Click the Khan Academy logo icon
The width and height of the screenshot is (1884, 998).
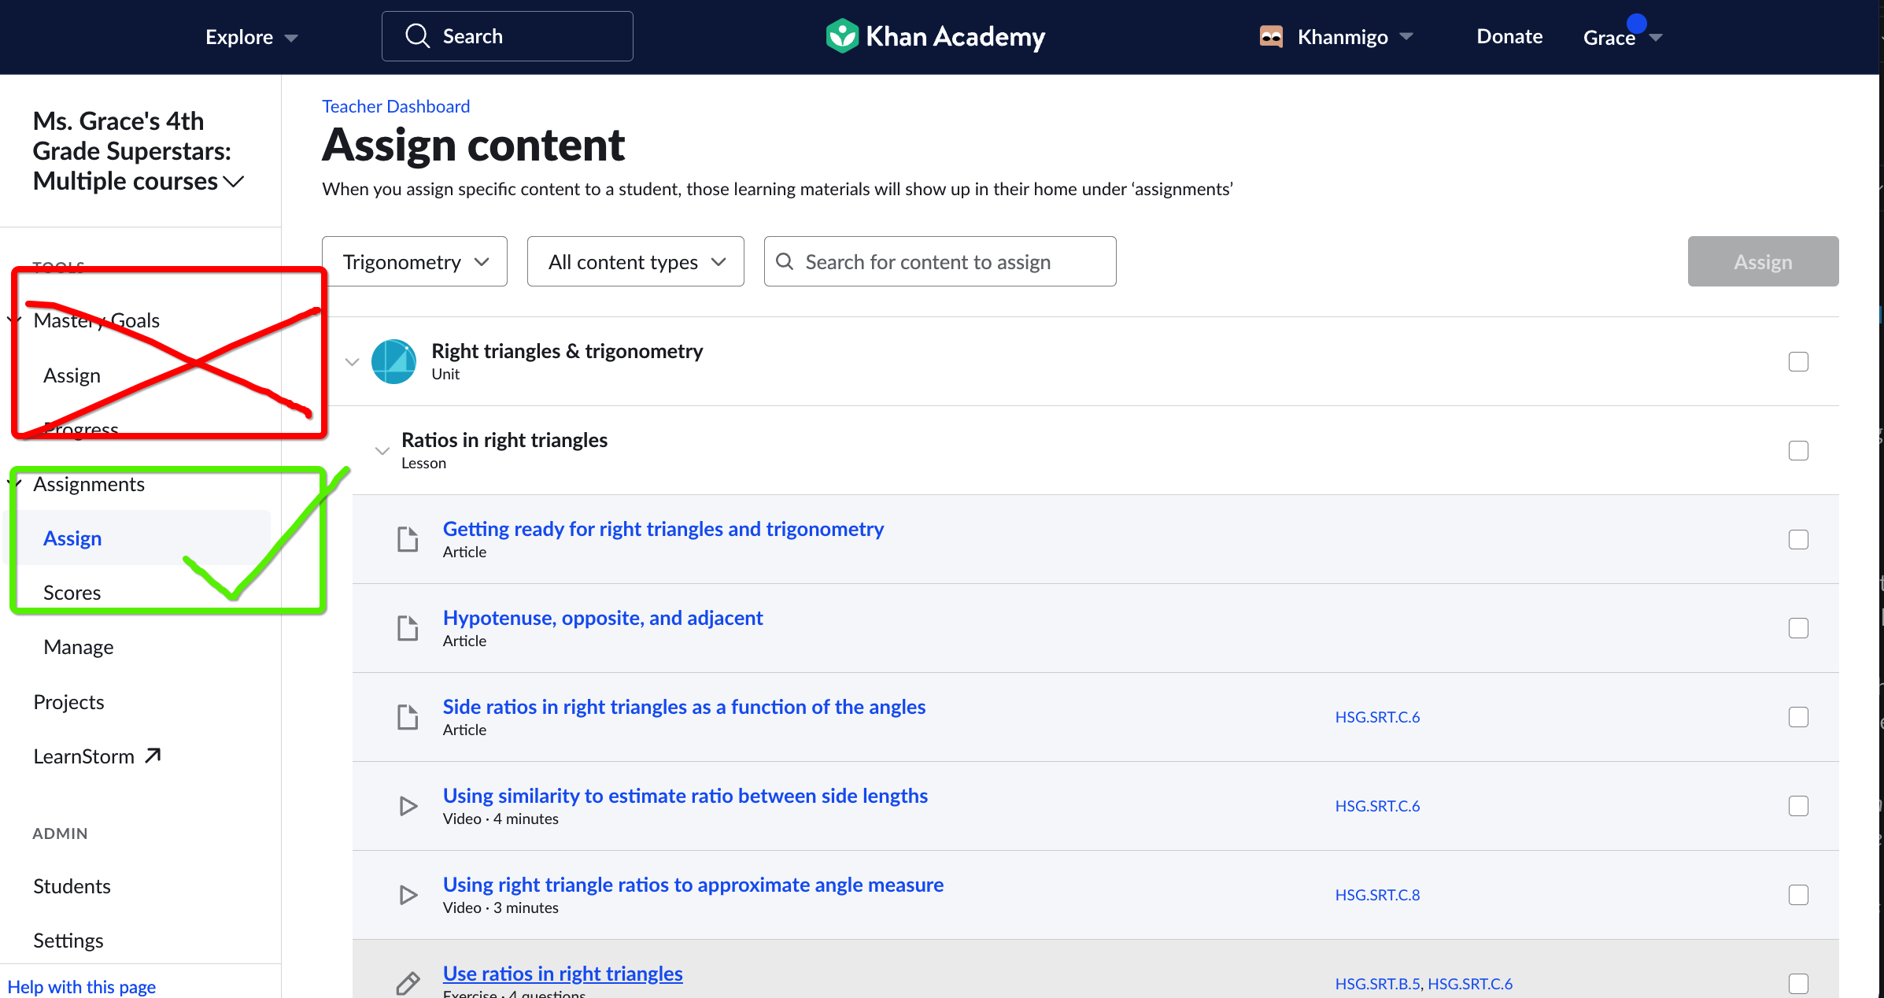841,36
